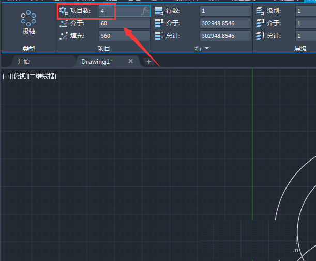Image resolution: width=316 pixels, height=261 pixels.
Task: Click the level 总计 total icon
Action: [x=260, y=36]
